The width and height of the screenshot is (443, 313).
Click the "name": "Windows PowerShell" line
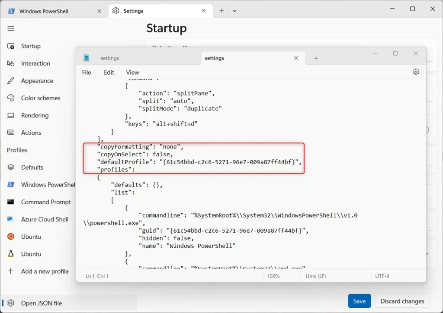coord(187,246)
